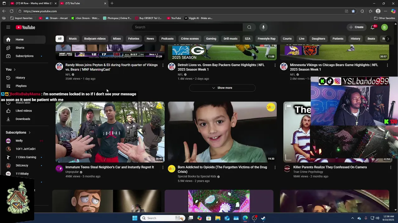This screenshot has width=398, height=223.
Task: Open Steam from the taskbar
Action: [263, 218]
